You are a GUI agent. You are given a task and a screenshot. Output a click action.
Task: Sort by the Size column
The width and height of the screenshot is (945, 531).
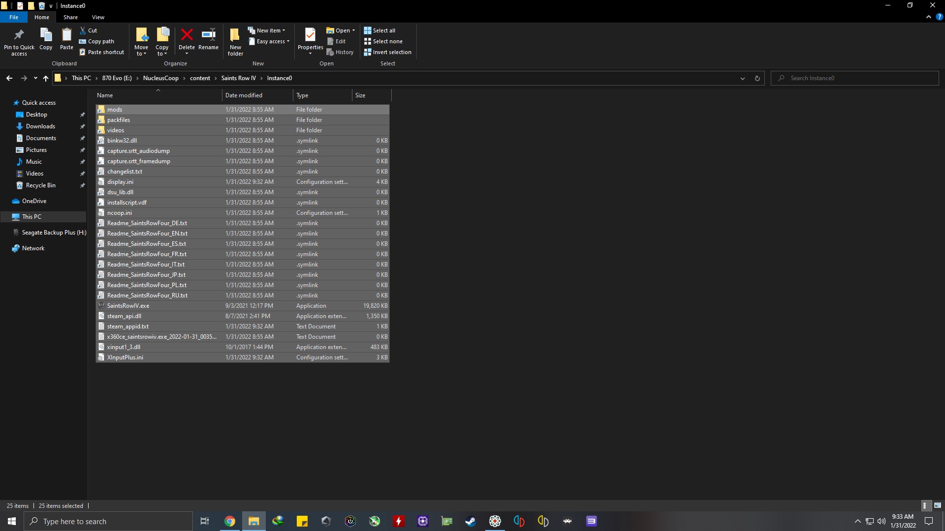372,95
